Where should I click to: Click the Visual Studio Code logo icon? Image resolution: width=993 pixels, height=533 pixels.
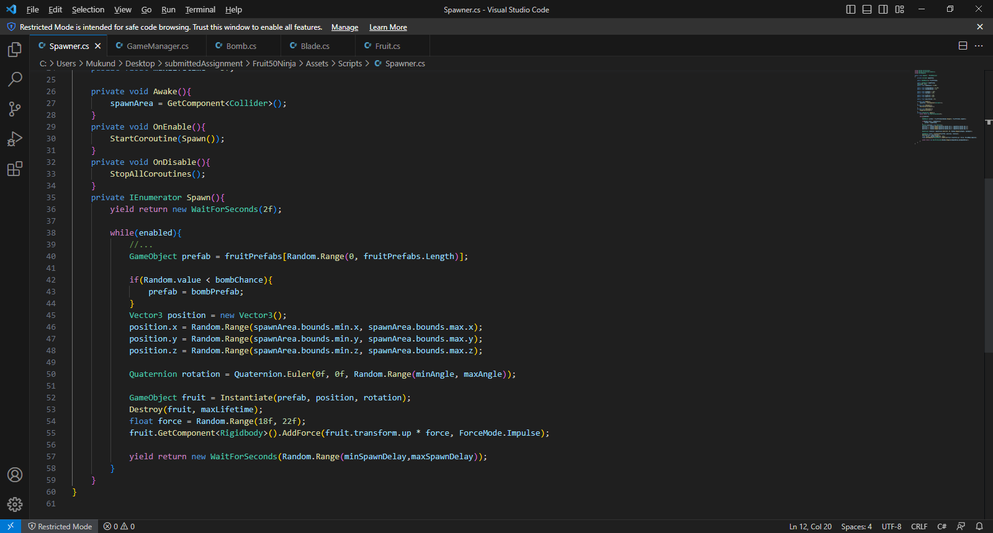tap(11, 9)
